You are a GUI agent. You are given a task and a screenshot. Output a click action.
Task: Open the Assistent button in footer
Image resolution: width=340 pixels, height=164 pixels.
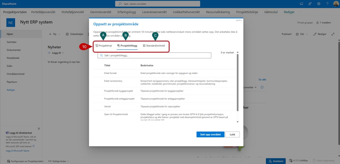(x=276, y=161)
